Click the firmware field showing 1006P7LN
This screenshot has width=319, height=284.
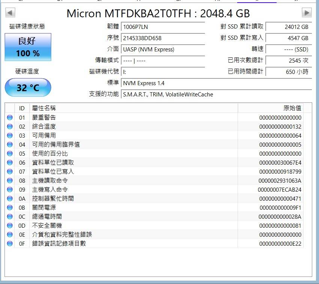163,27
